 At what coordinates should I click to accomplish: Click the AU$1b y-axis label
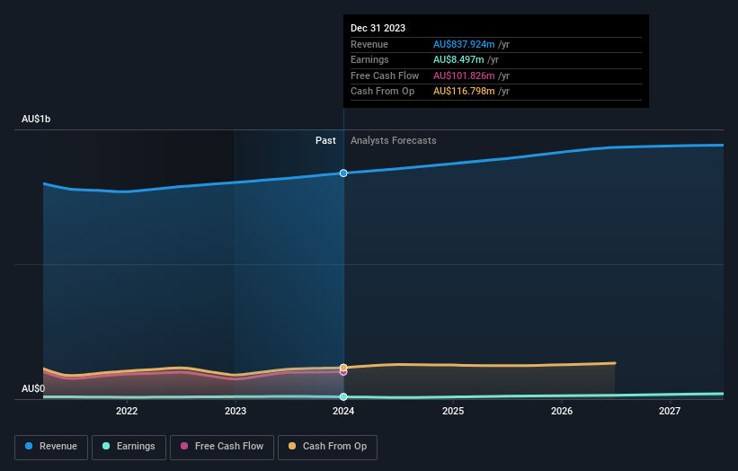point(36,119)
